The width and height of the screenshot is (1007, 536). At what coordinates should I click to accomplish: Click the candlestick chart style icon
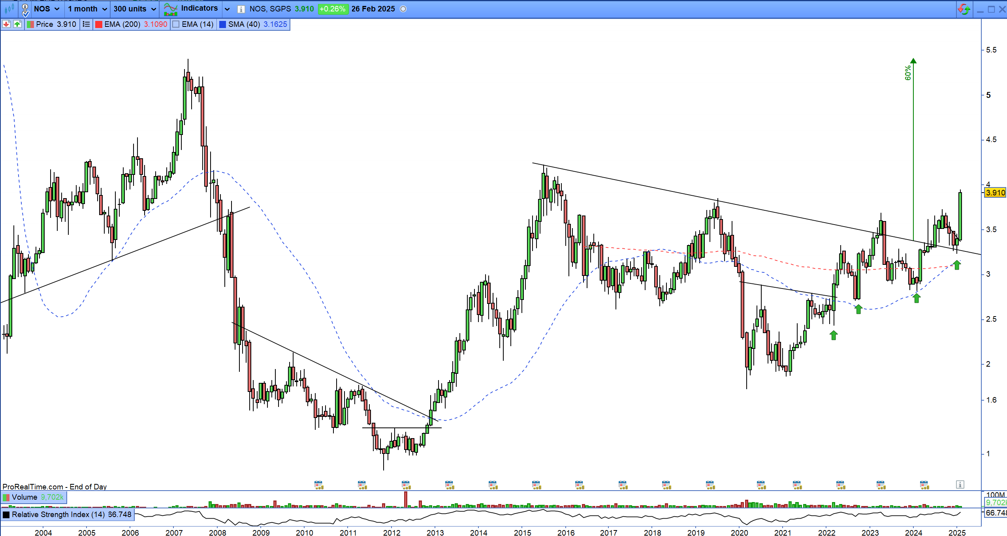pos(9,9)
